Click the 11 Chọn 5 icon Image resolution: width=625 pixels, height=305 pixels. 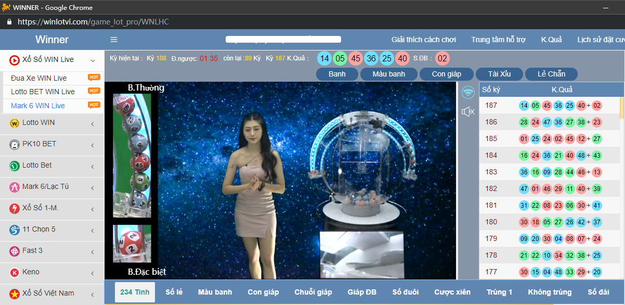pyautogui.click(x=15, y=230)
